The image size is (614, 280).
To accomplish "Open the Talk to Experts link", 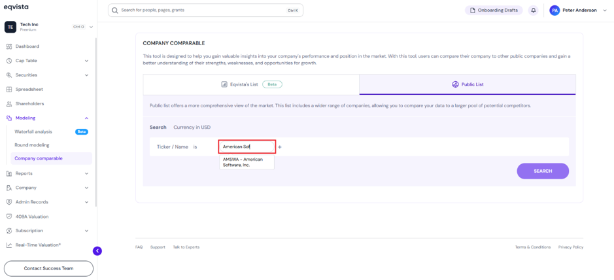I will click(186, 247).
